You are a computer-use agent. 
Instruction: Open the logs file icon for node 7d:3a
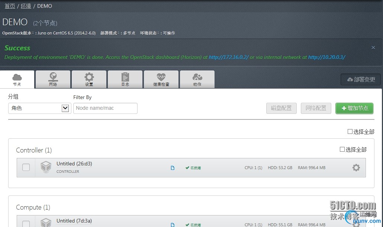click(173, 225)
